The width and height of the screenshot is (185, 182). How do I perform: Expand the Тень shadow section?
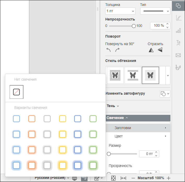(x=113, y=106)
